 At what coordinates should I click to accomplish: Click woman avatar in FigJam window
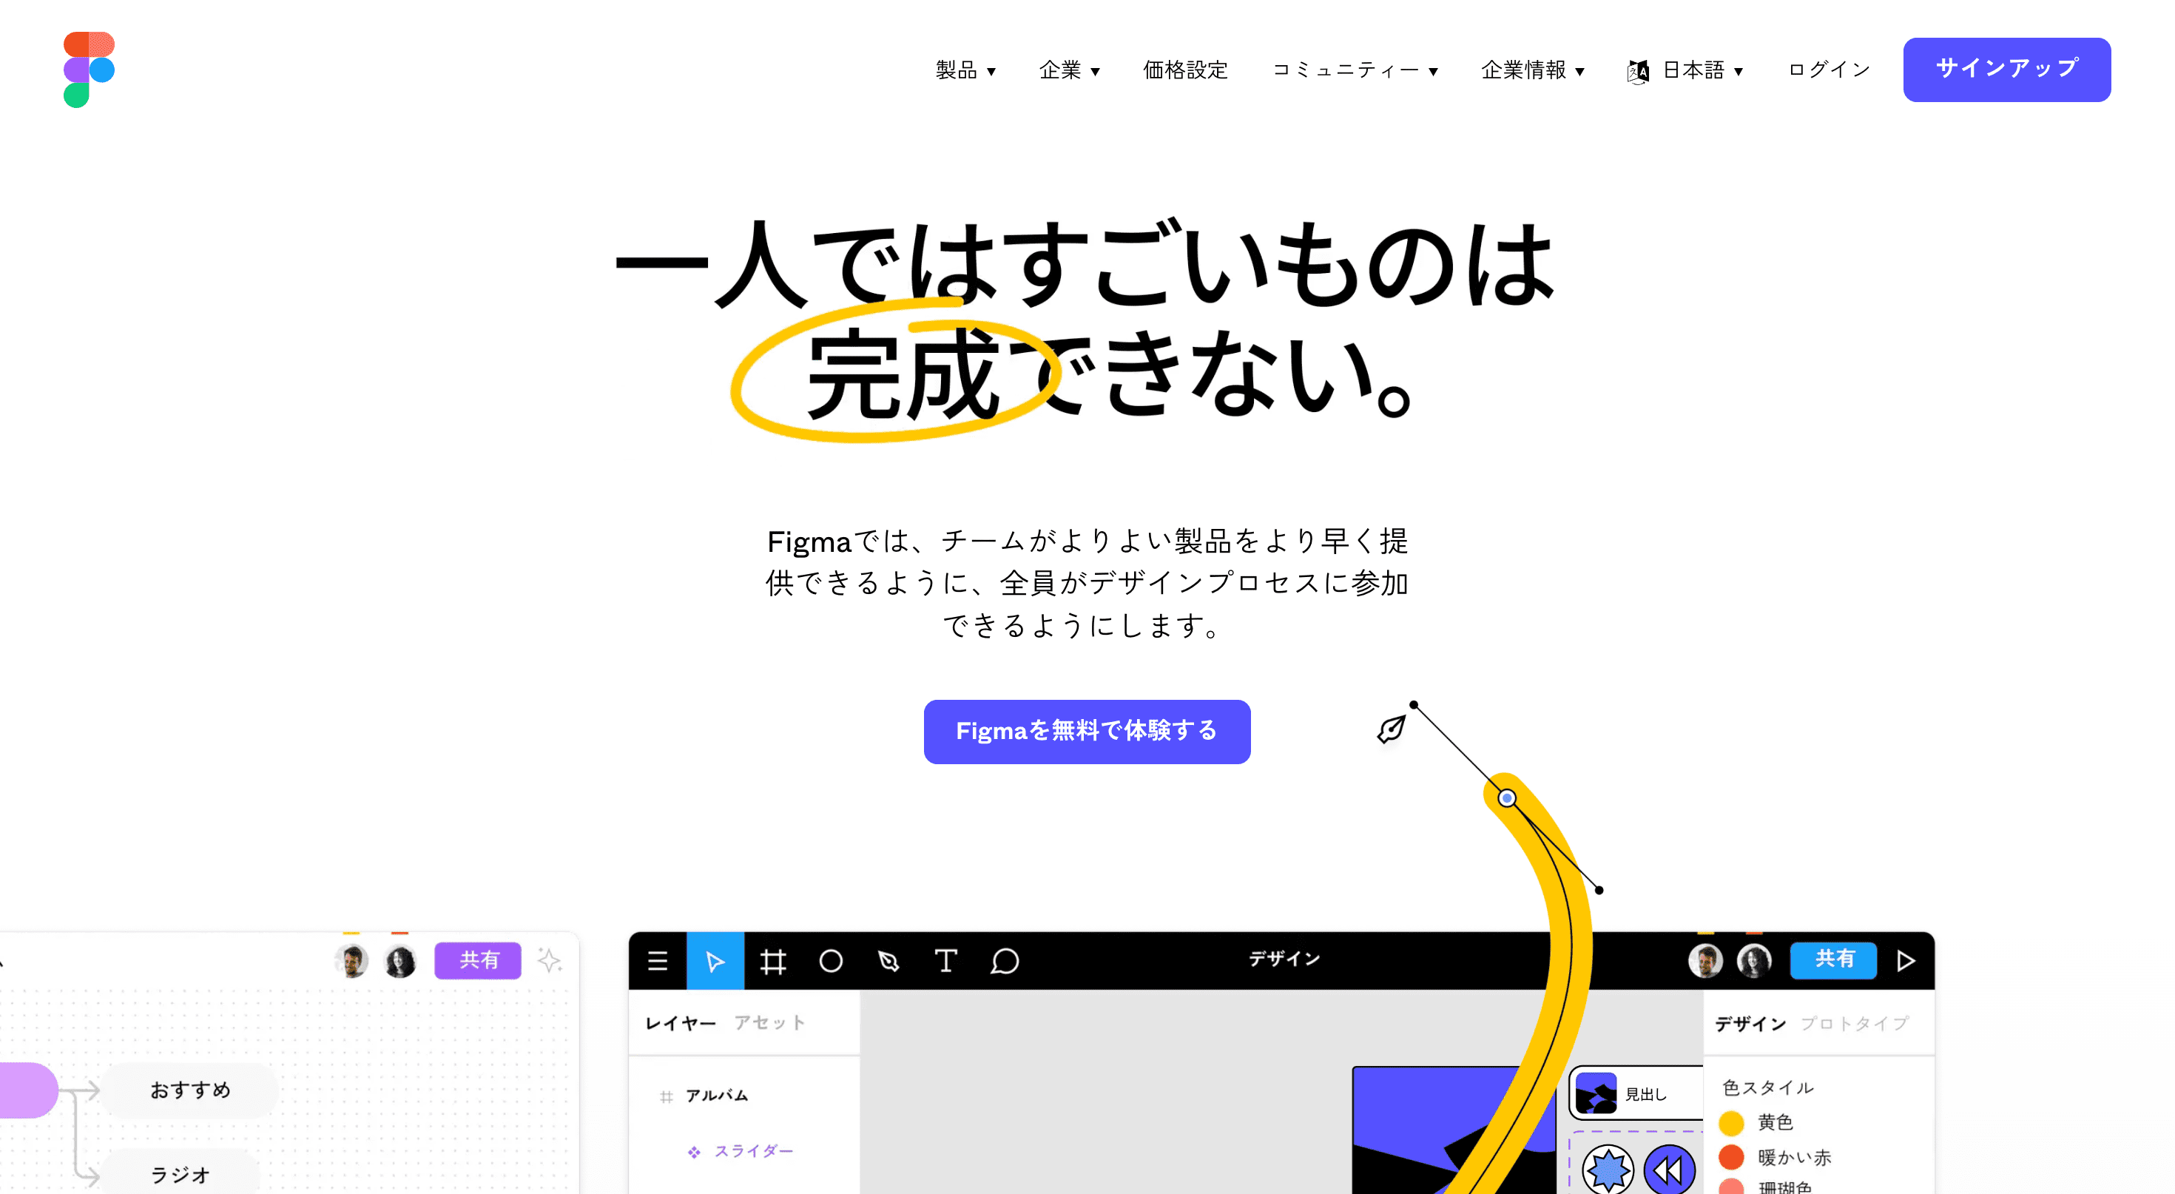pos(400,961)
